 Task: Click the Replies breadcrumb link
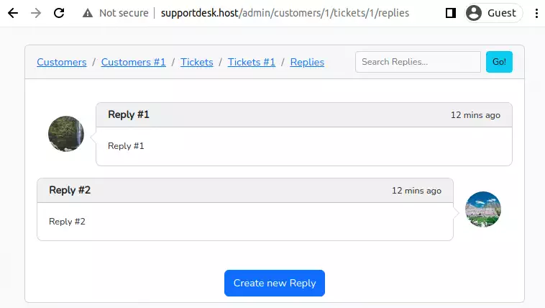307,62
